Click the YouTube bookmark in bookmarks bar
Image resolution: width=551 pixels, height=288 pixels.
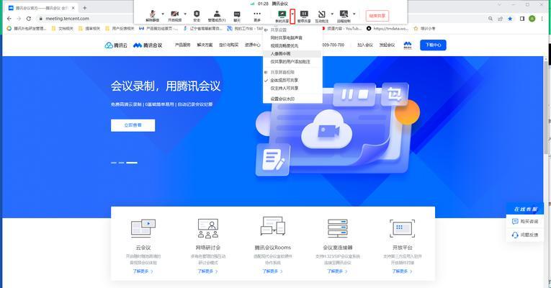[x=342, y=29]
